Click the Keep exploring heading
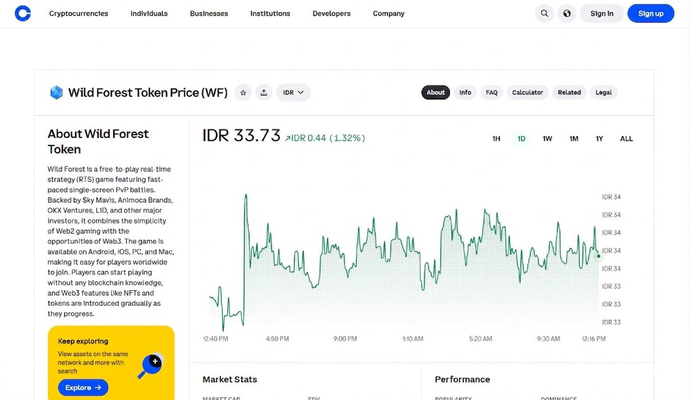Image resolution: width=690 pixels, height=400 pixels. (83, 341)
